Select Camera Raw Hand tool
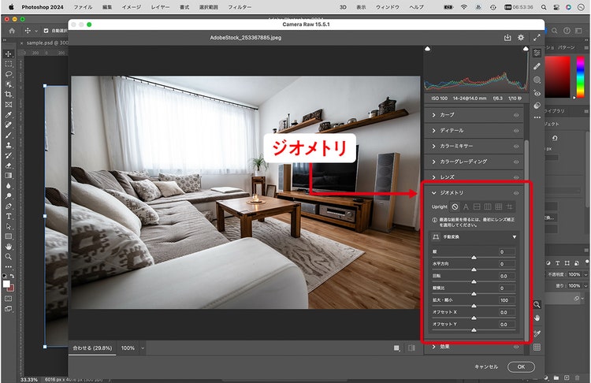This screenshot has height=383, width=591. [x=537, y=318]
